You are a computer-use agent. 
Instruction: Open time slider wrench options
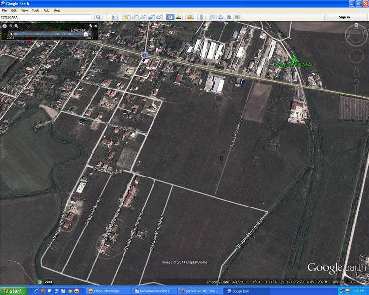click(x=91, y=26)
